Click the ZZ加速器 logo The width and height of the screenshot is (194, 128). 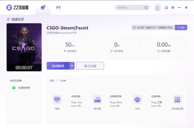click(x=17, y=7)
